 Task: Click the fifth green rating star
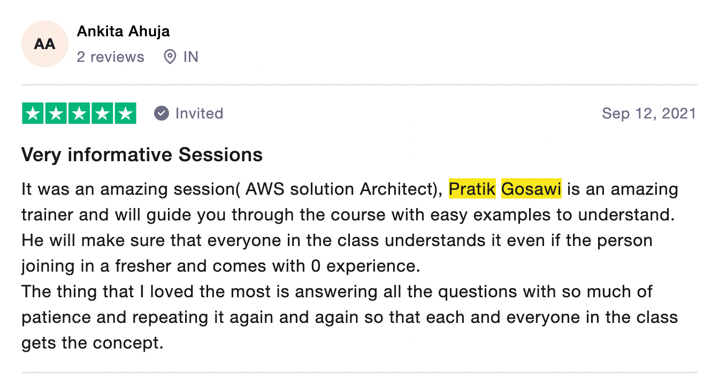coord(125,113)
